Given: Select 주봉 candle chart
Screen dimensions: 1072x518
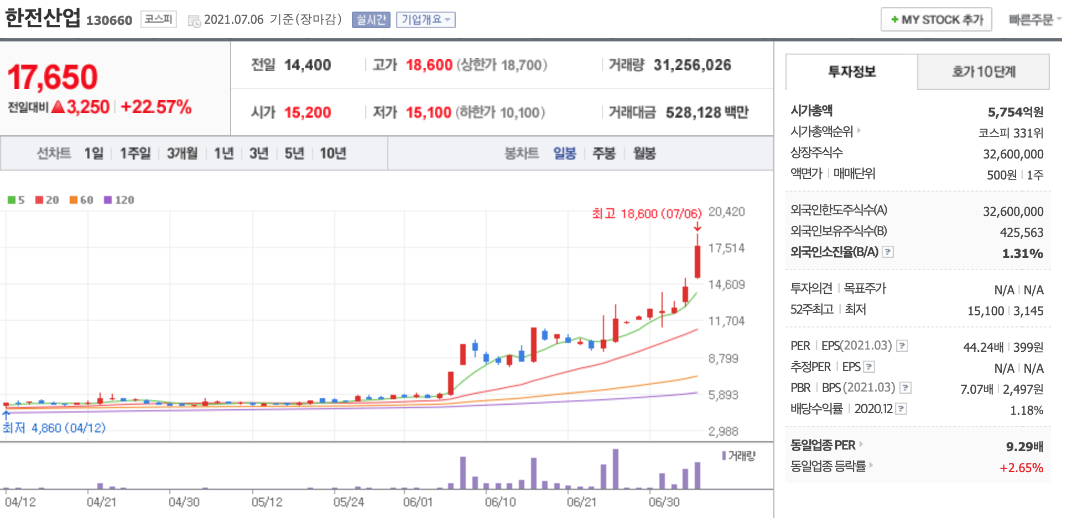Looking at the screenshot, I should coord(604,154).
